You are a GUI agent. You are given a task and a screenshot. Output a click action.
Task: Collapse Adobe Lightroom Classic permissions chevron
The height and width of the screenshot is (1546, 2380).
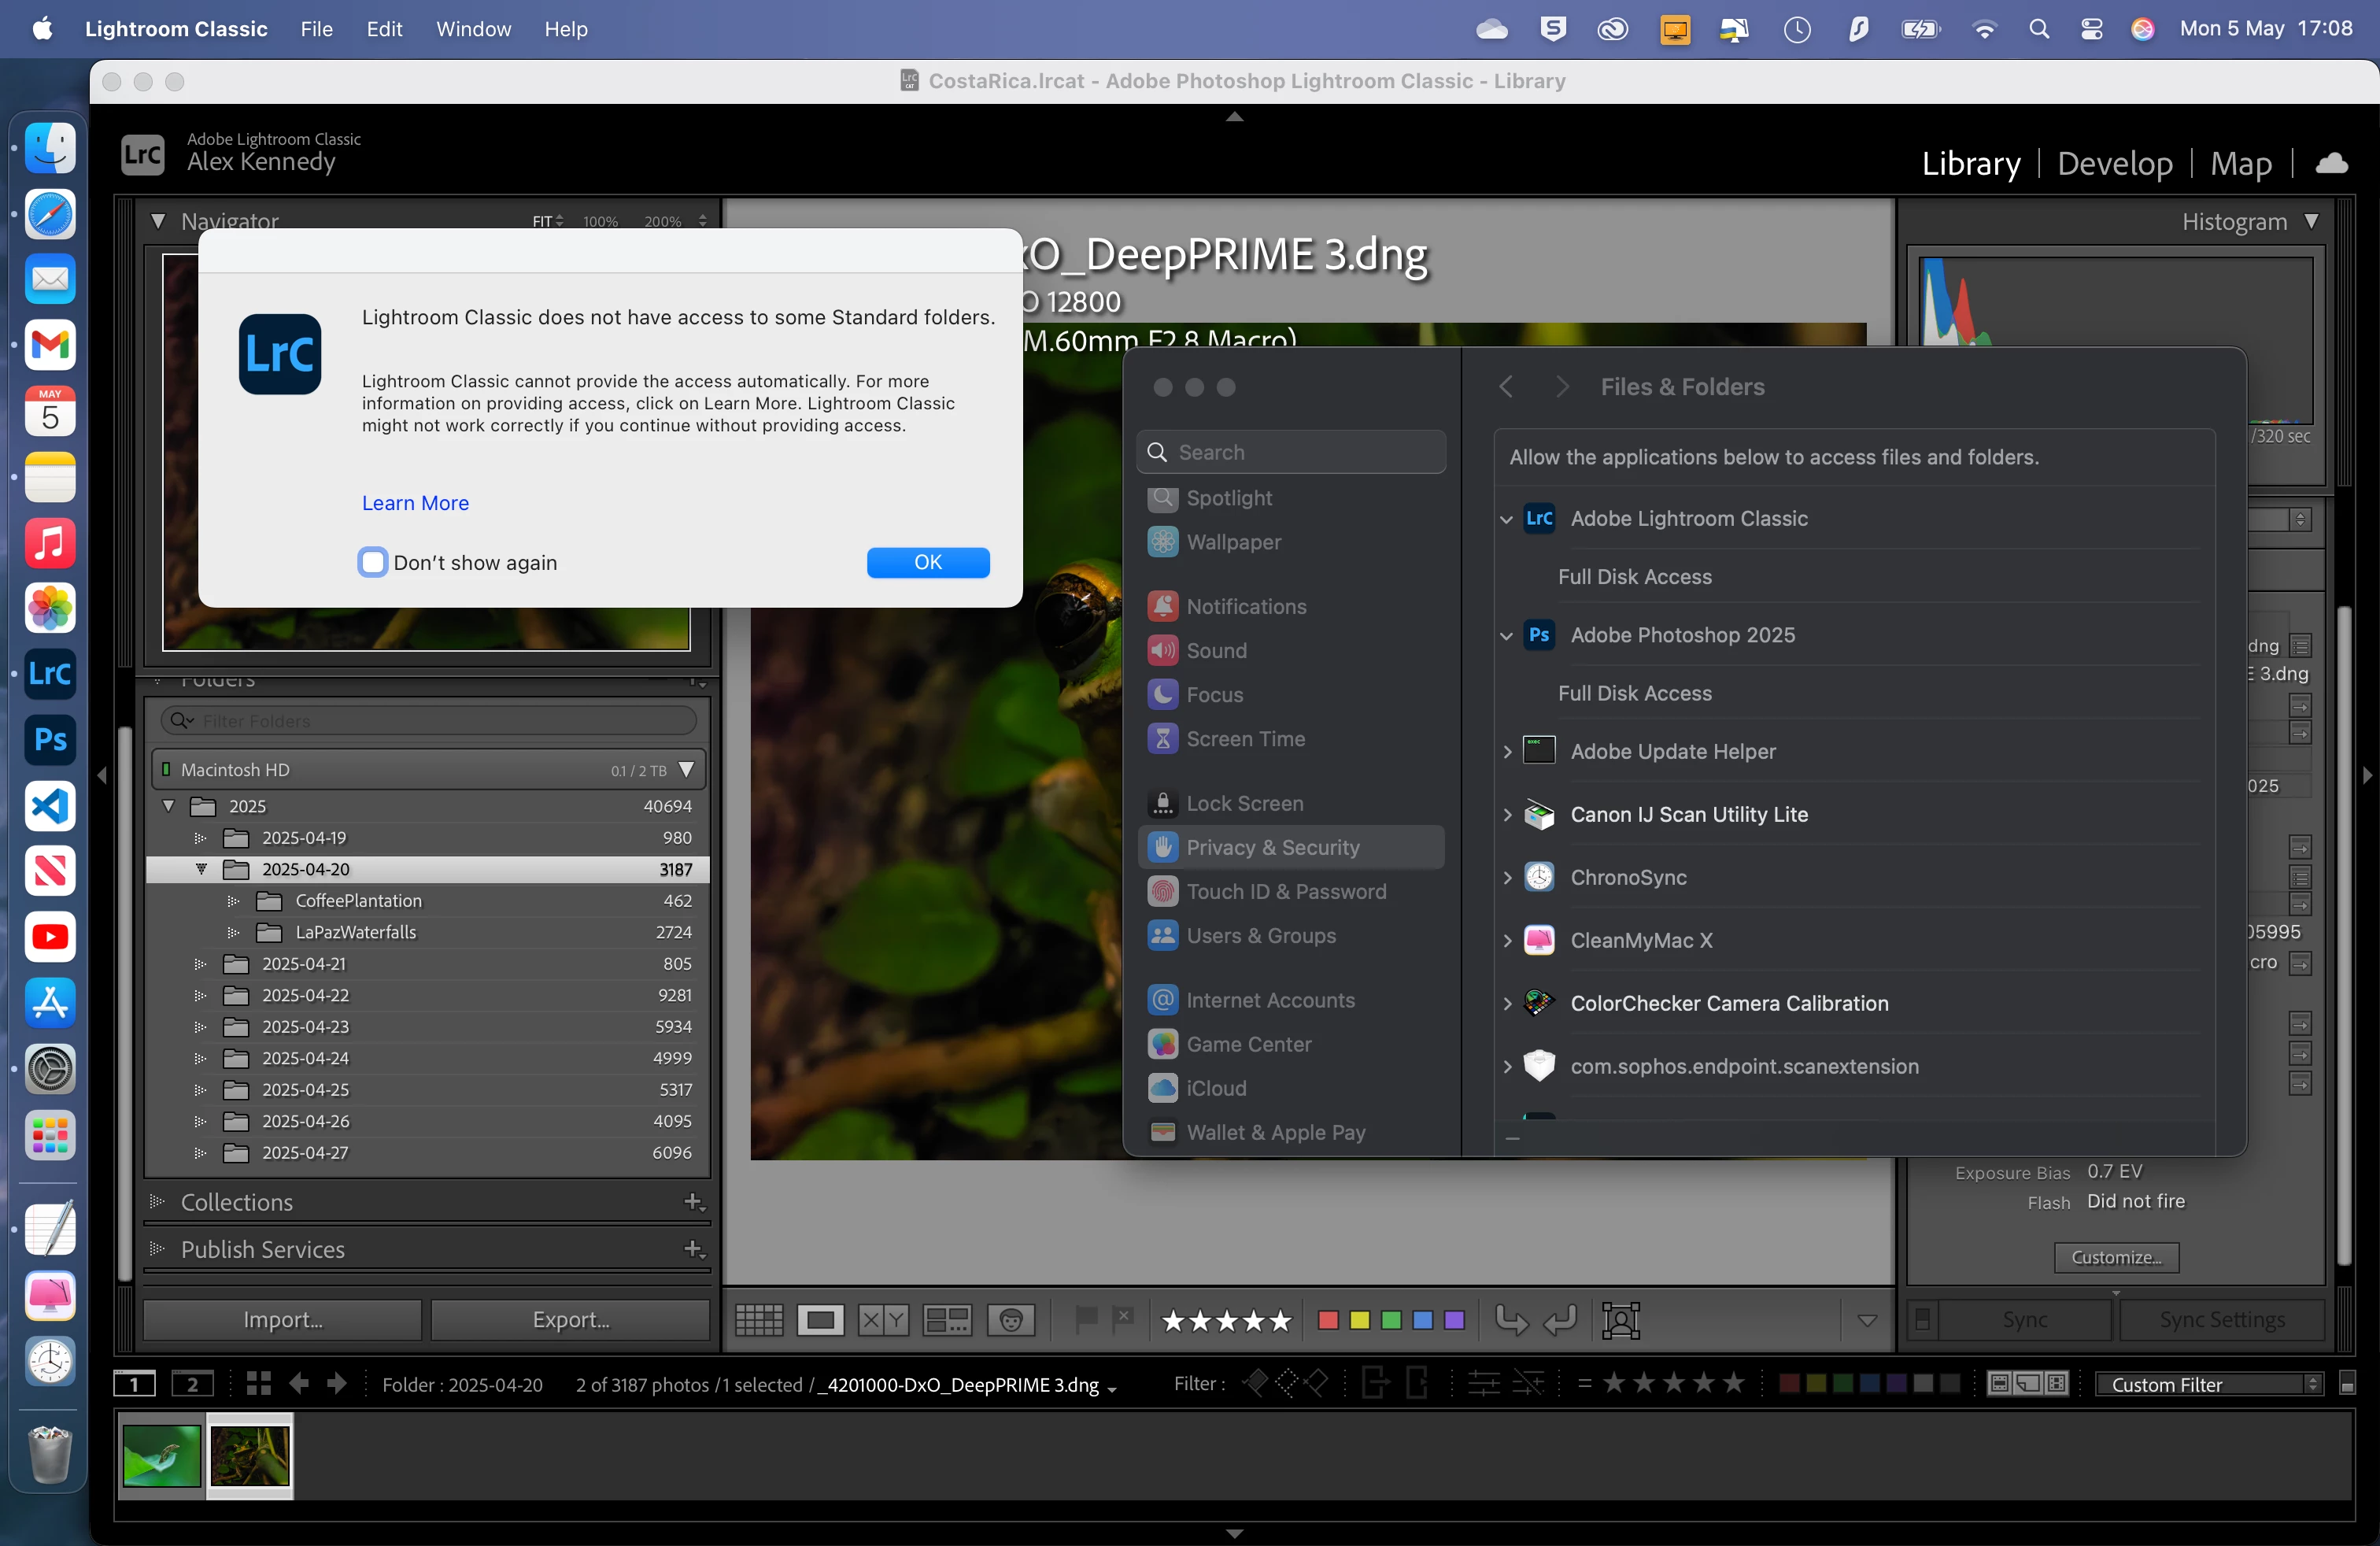pos(1506,519)
